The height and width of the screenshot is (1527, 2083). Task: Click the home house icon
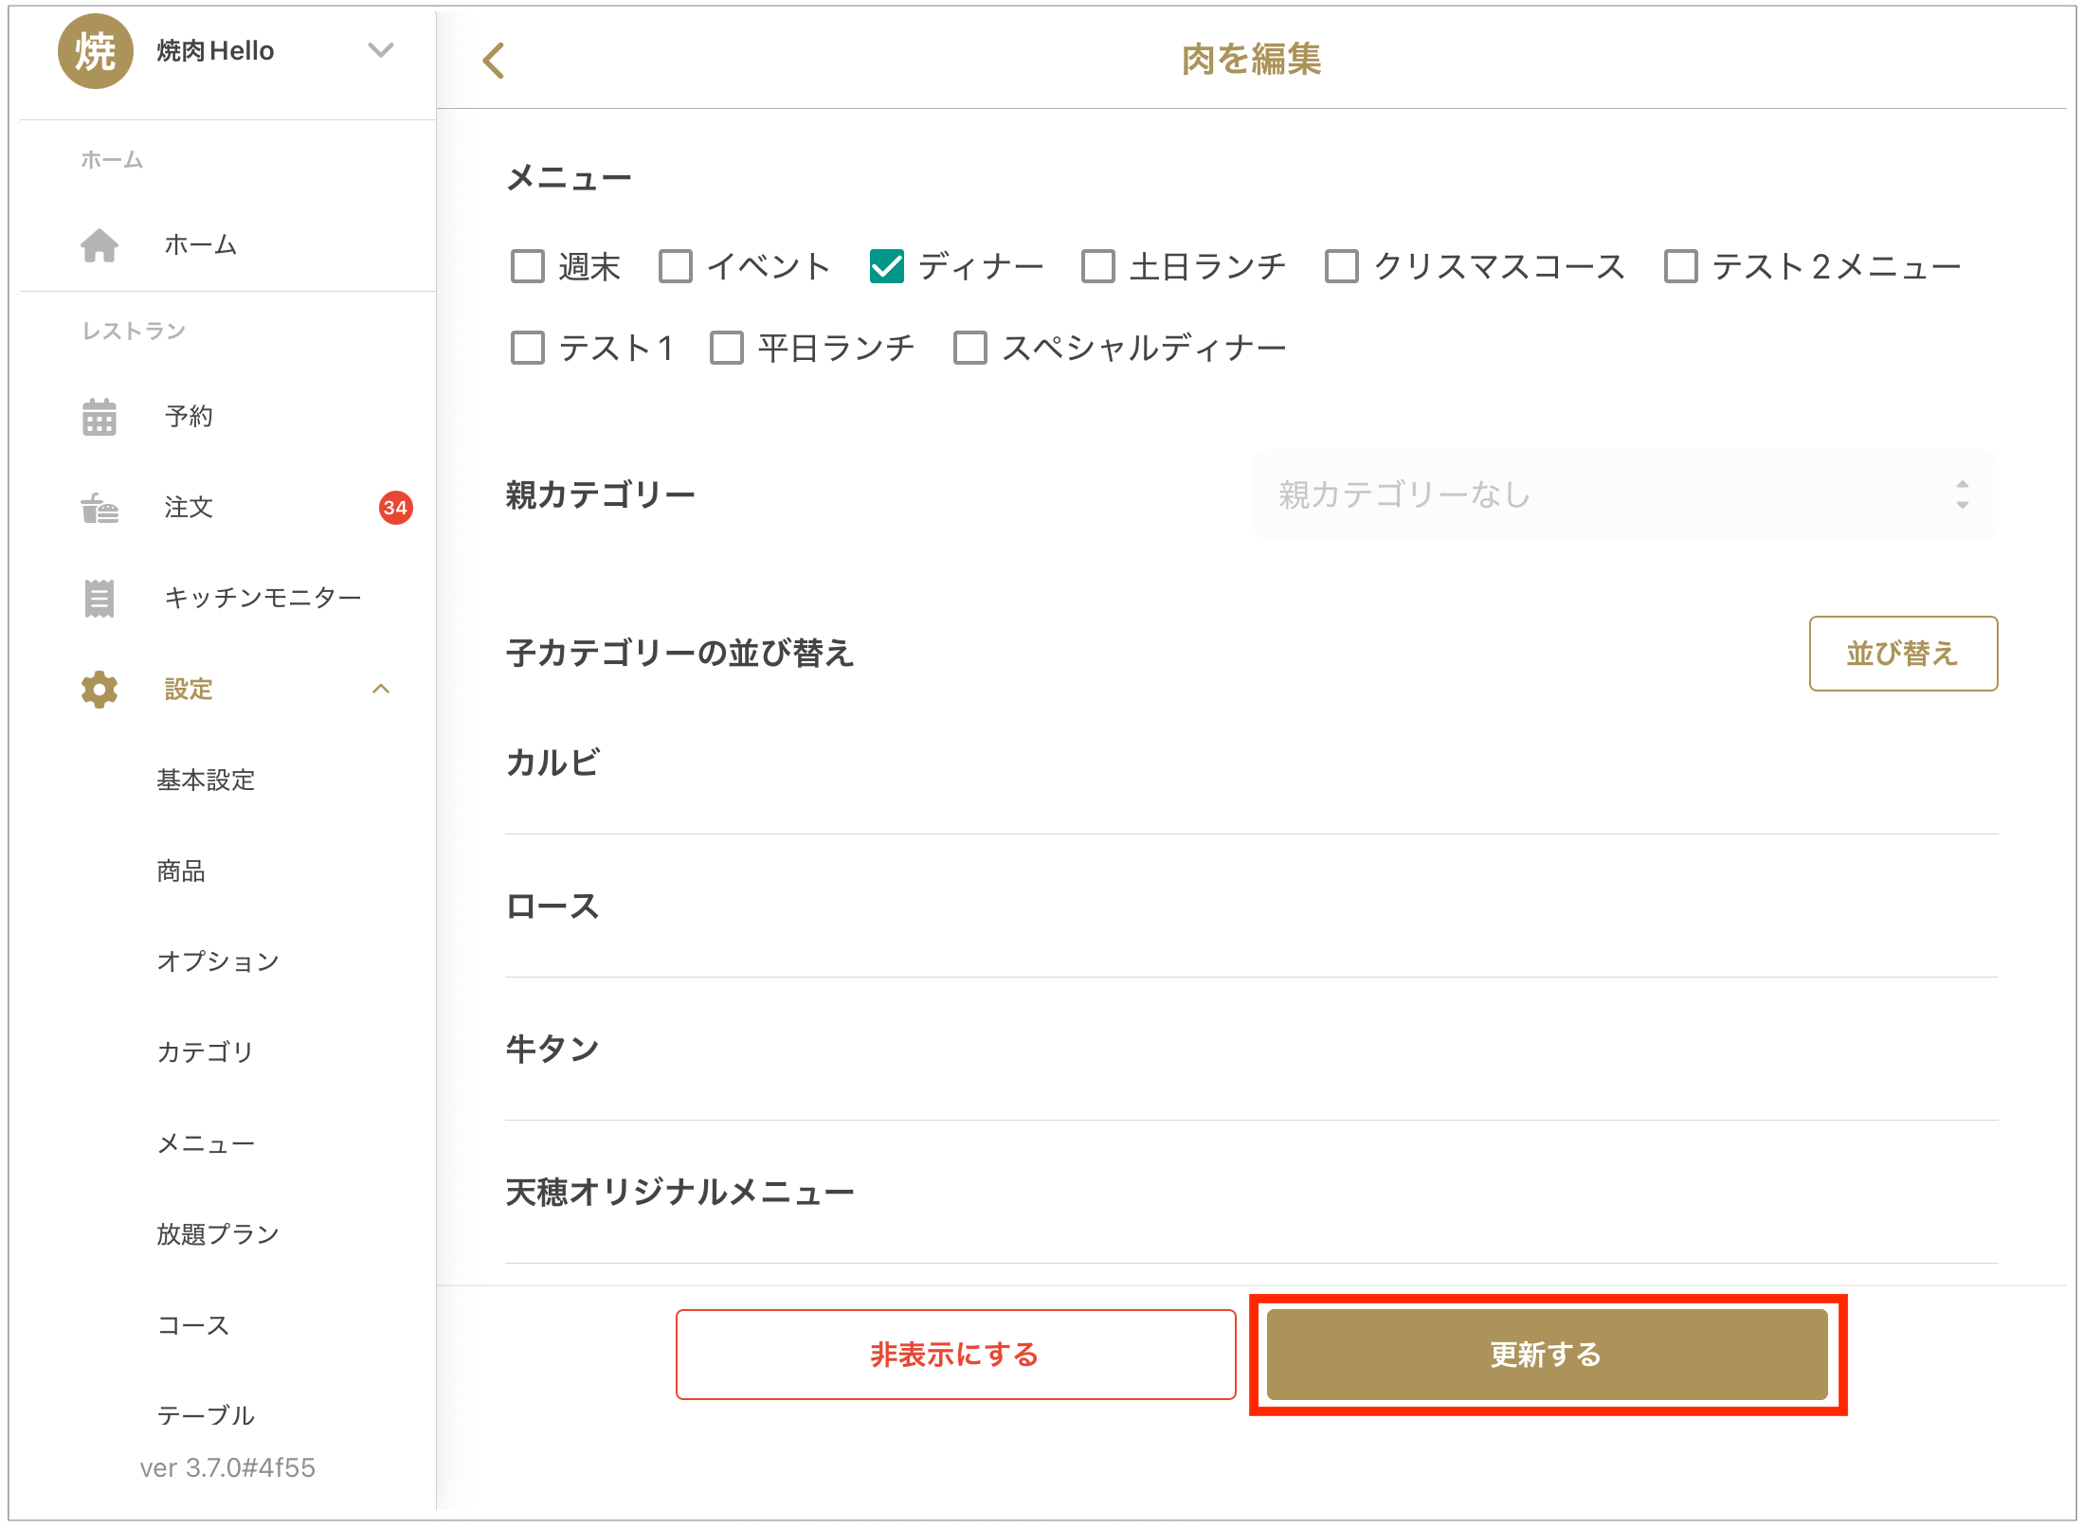100,245
